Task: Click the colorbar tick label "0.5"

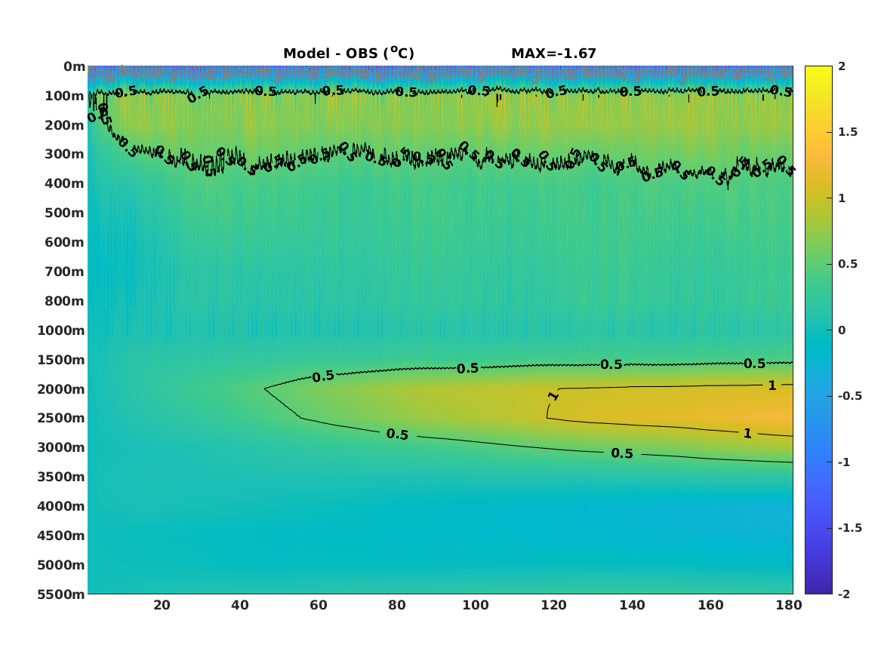Action: [x=848, y=264]
